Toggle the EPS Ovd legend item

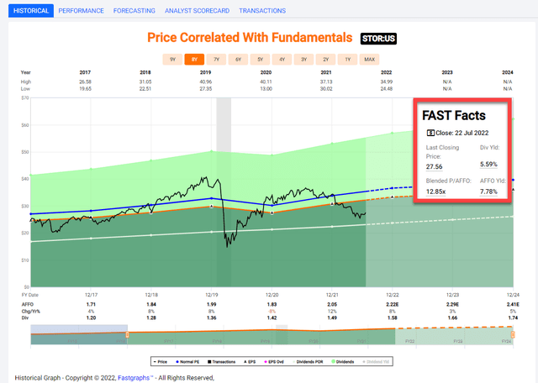[274, 362]
